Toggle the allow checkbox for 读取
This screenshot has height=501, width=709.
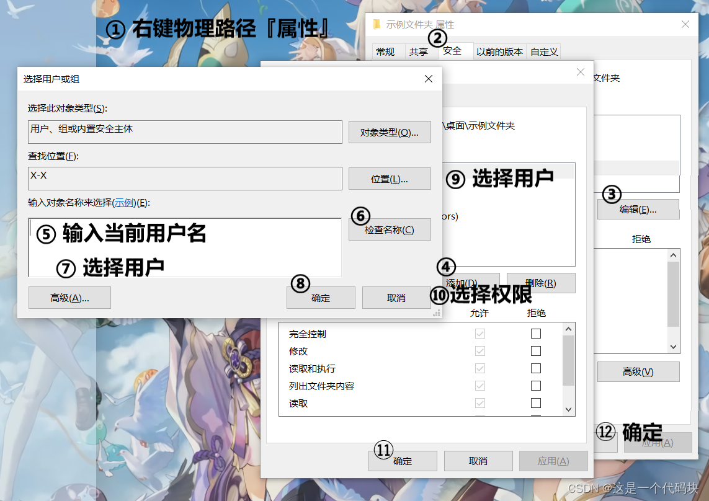click(479, 403)
